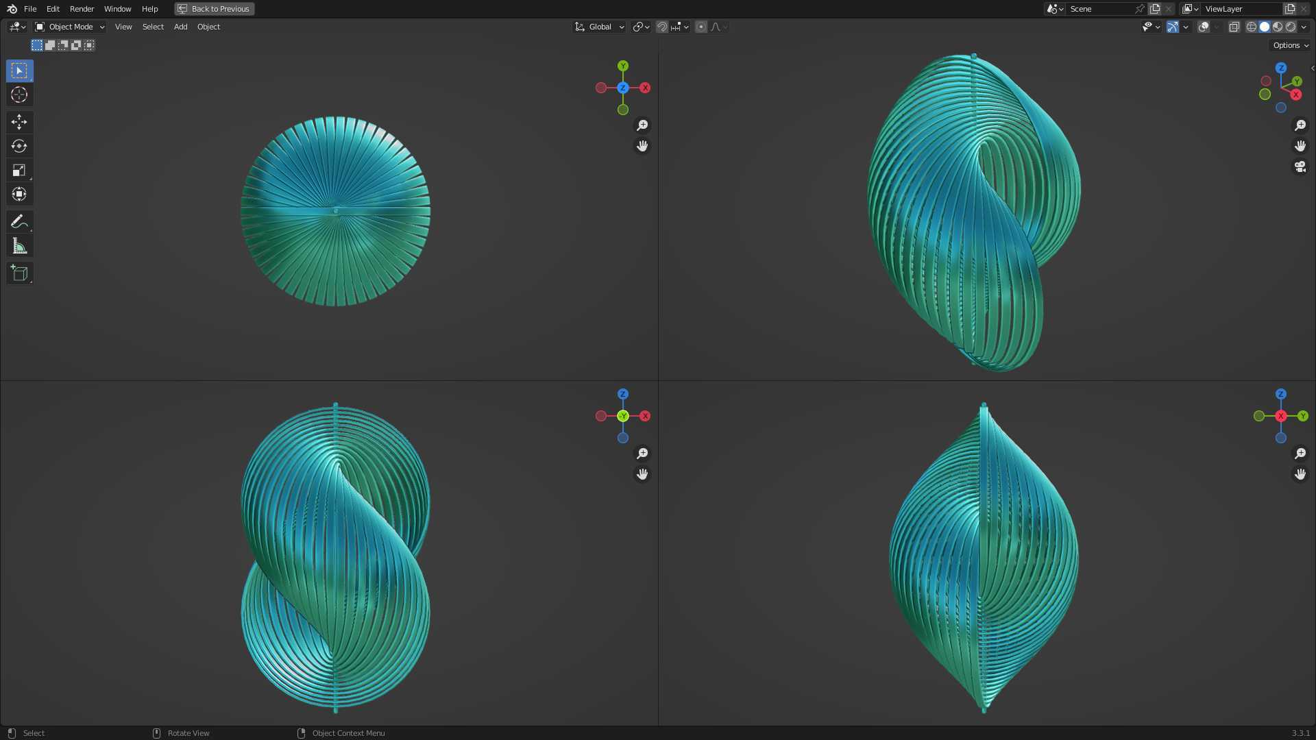
Task: Pin the scene to workspace
Action: (x=1140, y=9)
